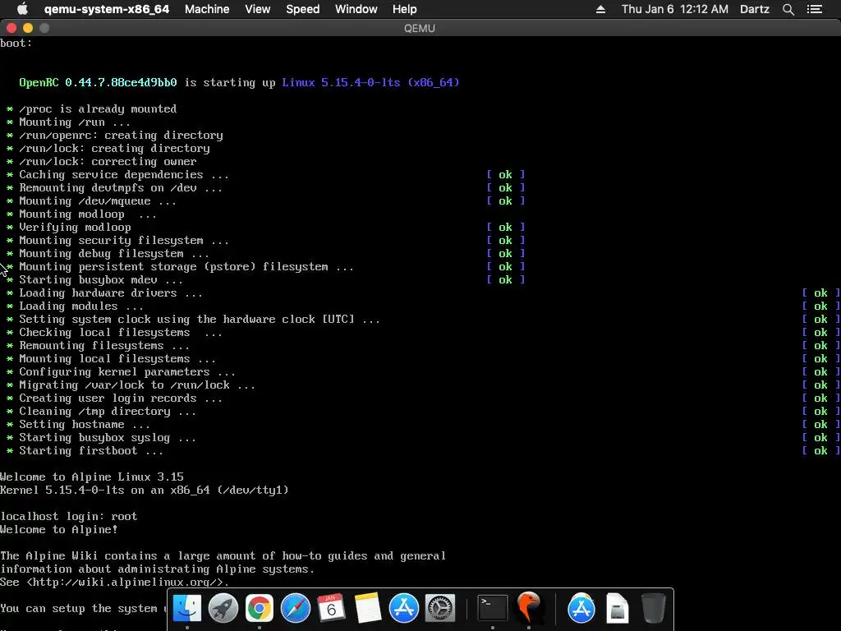841x631 pixels.
Task: Open Finder from the Dock
Action: pos(187,608)
